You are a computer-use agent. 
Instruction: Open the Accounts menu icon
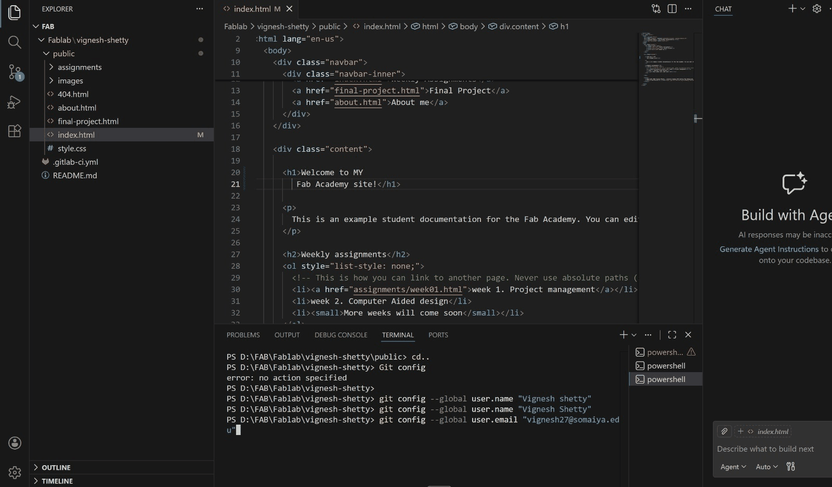point(15,443)
